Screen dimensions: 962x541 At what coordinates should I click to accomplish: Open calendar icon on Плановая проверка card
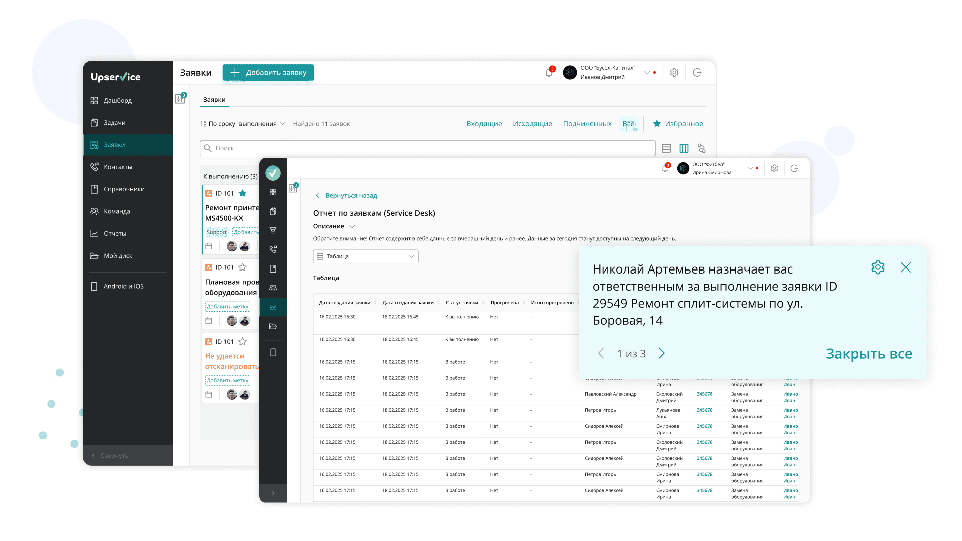[x=209, y=321]
